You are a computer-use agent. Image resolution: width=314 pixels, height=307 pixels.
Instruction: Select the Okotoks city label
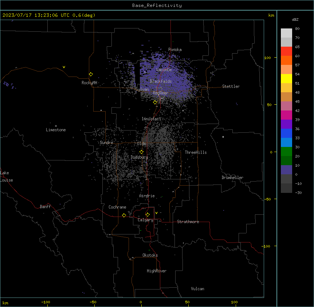[150, 255]
